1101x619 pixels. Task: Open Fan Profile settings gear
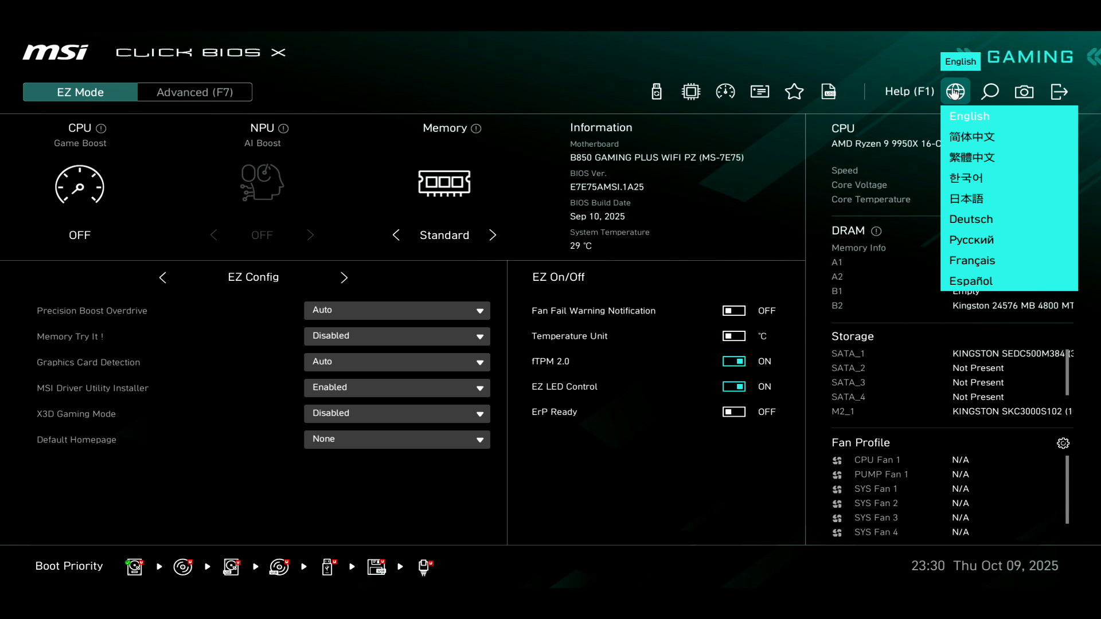[1063, 443]
